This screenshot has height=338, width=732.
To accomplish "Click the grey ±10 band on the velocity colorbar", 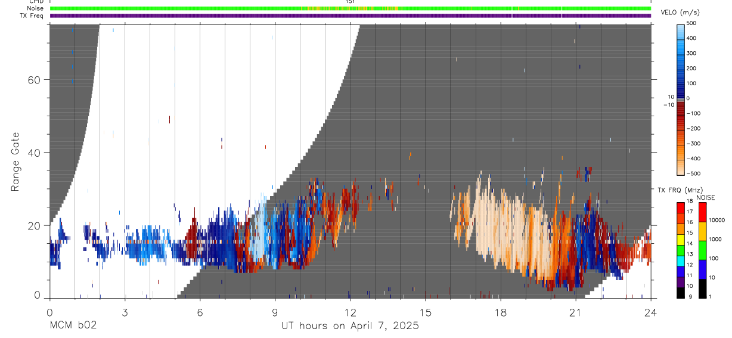I will click(681, 101).
